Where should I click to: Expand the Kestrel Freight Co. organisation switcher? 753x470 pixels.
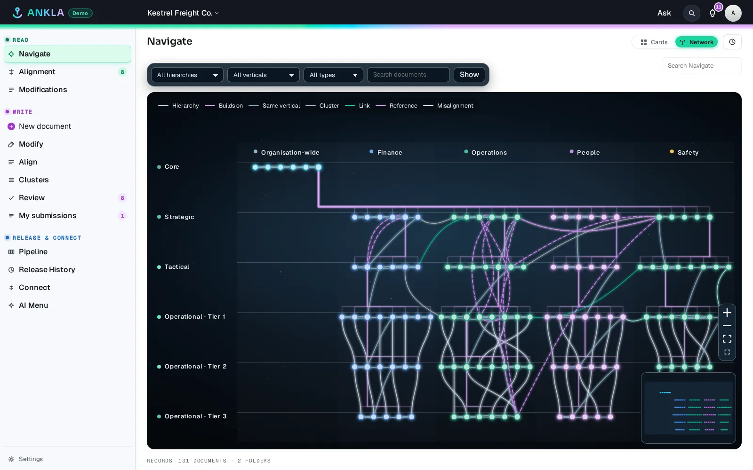coord(183,13)
